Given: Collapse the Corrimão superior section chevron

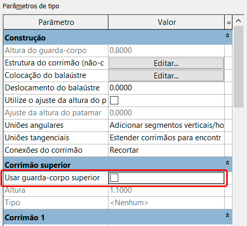Looking at the screenshot, I should (227, 163).
